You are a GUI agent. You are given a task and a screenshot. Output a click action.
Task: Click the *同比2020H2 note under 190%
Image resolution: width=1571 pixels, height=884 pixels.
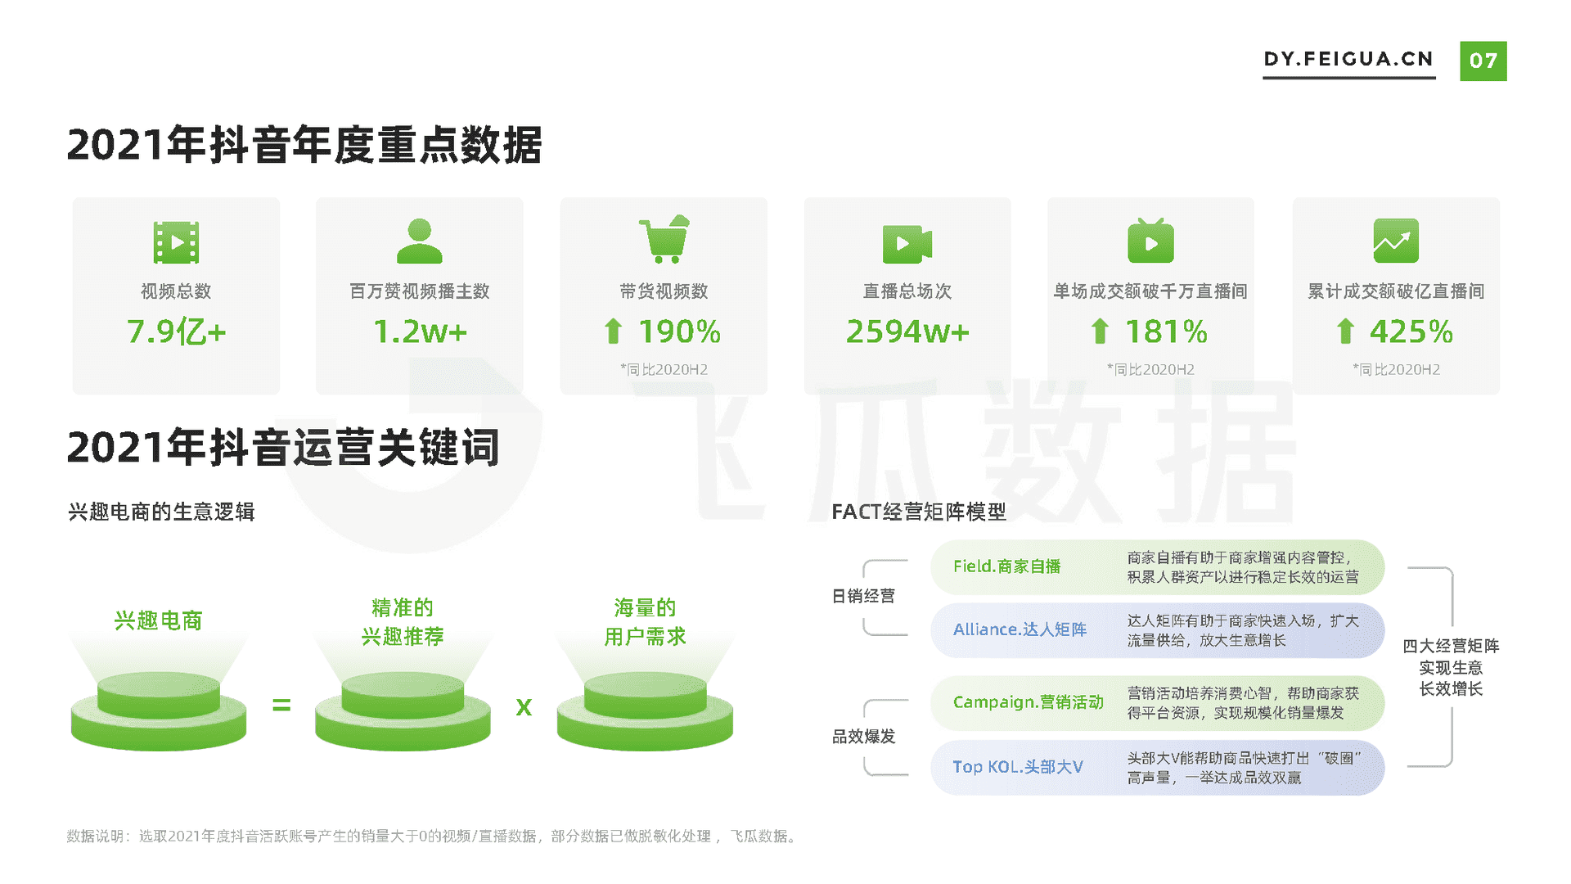pos(664,370)
